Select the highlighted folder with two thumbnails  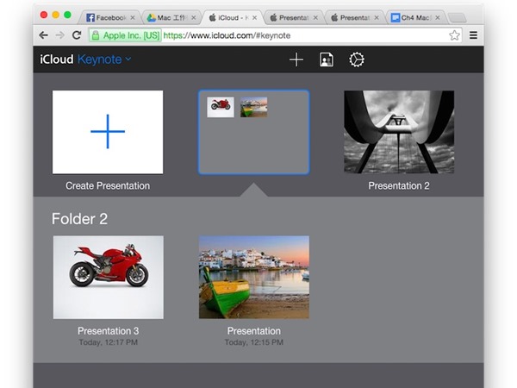(x=254, y=132)
